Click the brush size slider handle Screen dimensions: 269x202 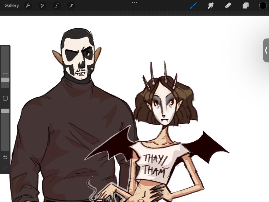5,80
